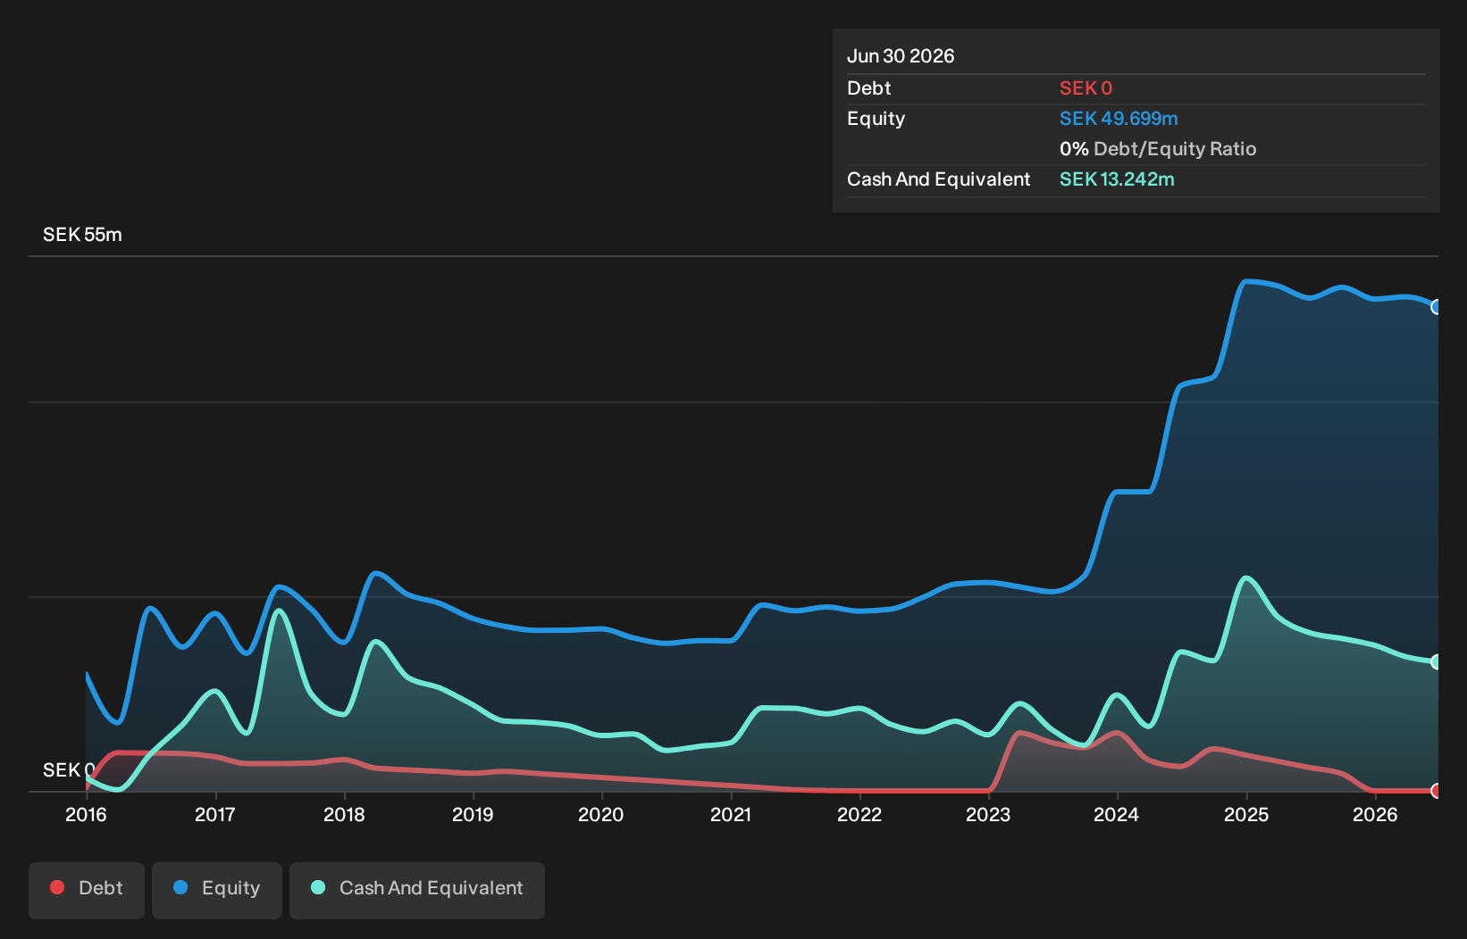The height and width of the screenshot is (939, 1467).
Task: Toggle the Equity series legend button
Action: click(x=217, y=890)
